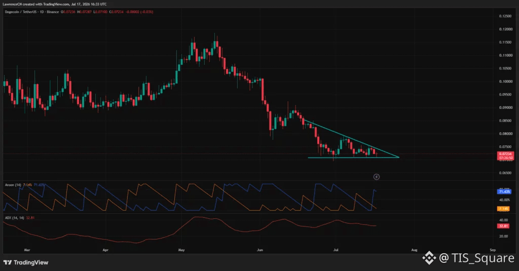The height and width of the screenshot is (271, 519).
Task: Click the header text 'LawrenceCN created with TradingView.com'
Action: (36, 4)
